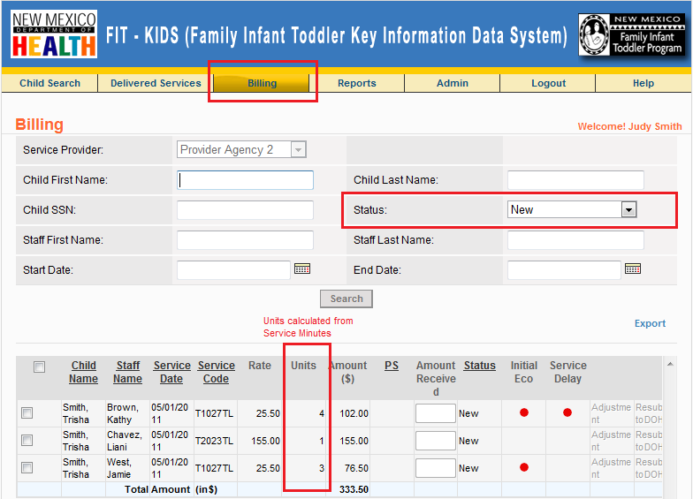Click Resubmit to DOH for Chavez, Liani row
Screen dimensions: 693x499
coord(649,441)
